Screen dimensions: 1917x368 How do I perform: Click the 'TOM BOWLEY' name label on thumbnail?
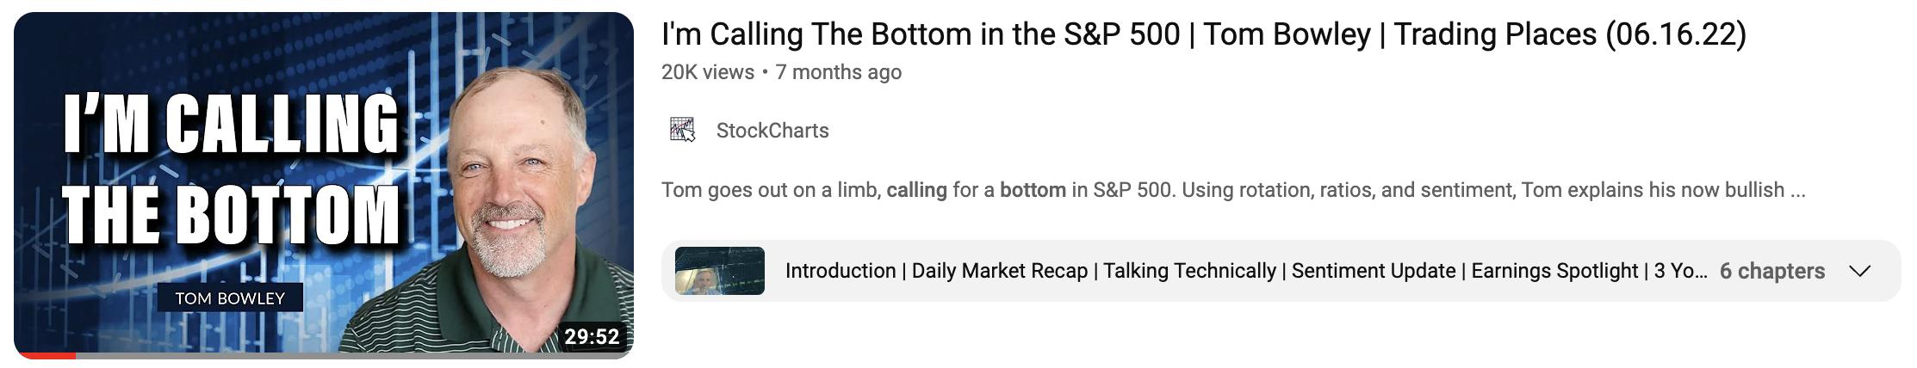click(x=229, y=298)
